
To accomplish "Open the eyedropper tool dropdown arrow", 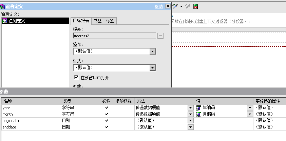I will click(x=181, y=7).
